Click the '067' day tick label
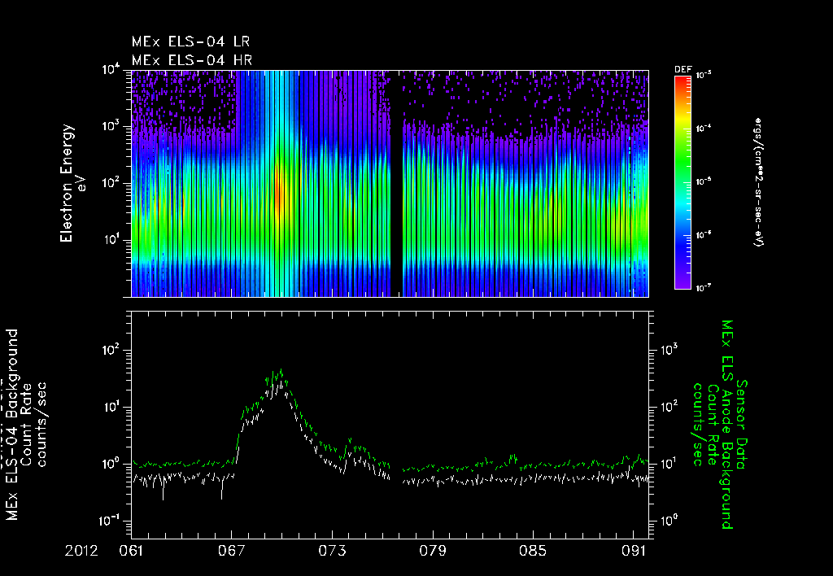 tap(232, 551)
